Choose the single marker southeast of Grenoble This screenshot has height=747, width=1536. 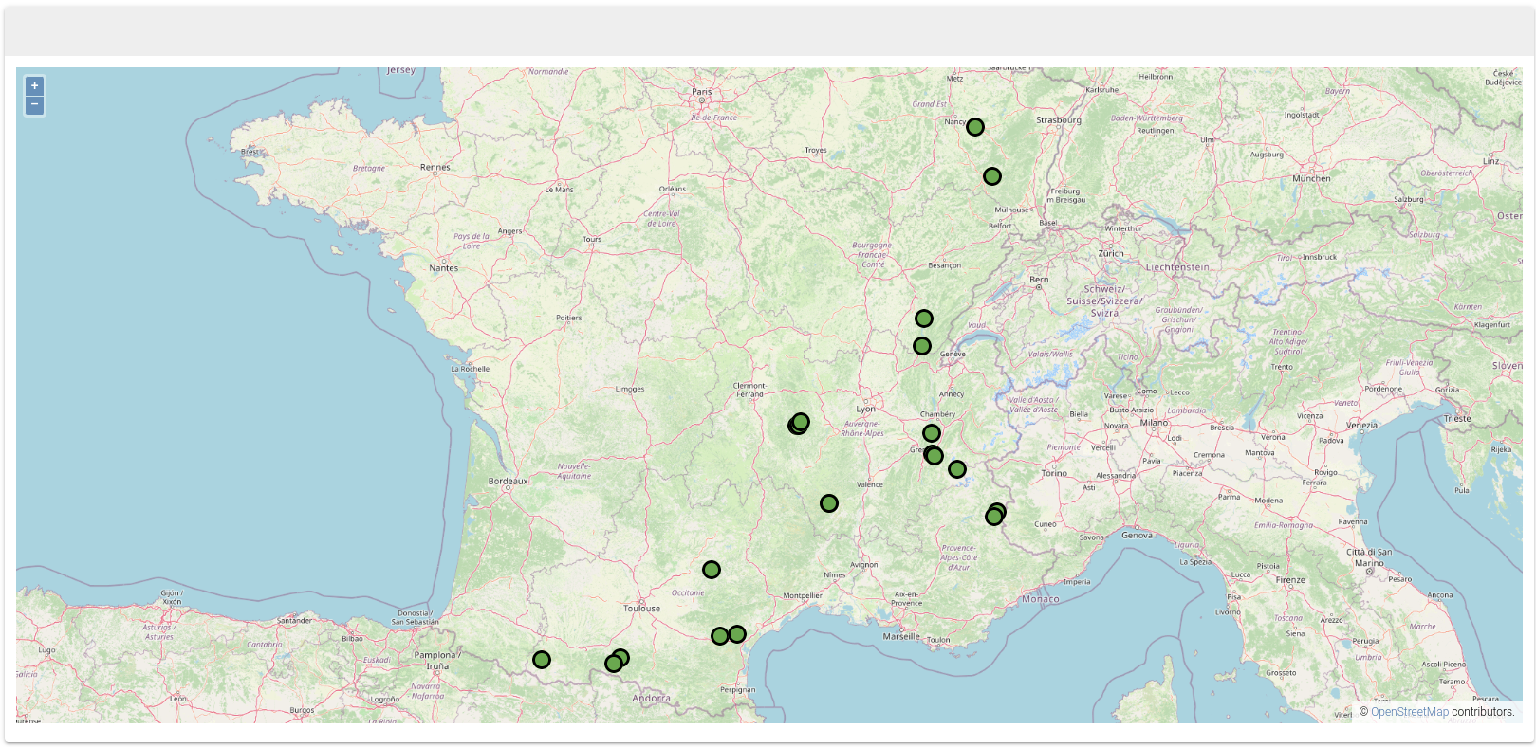tap(957, 469)
